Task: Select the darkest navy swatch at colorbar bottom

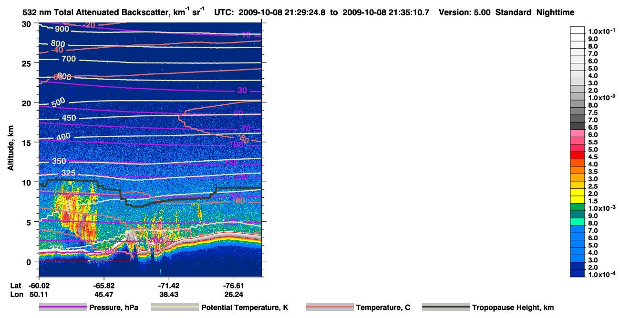Action: tap(578, 274)
